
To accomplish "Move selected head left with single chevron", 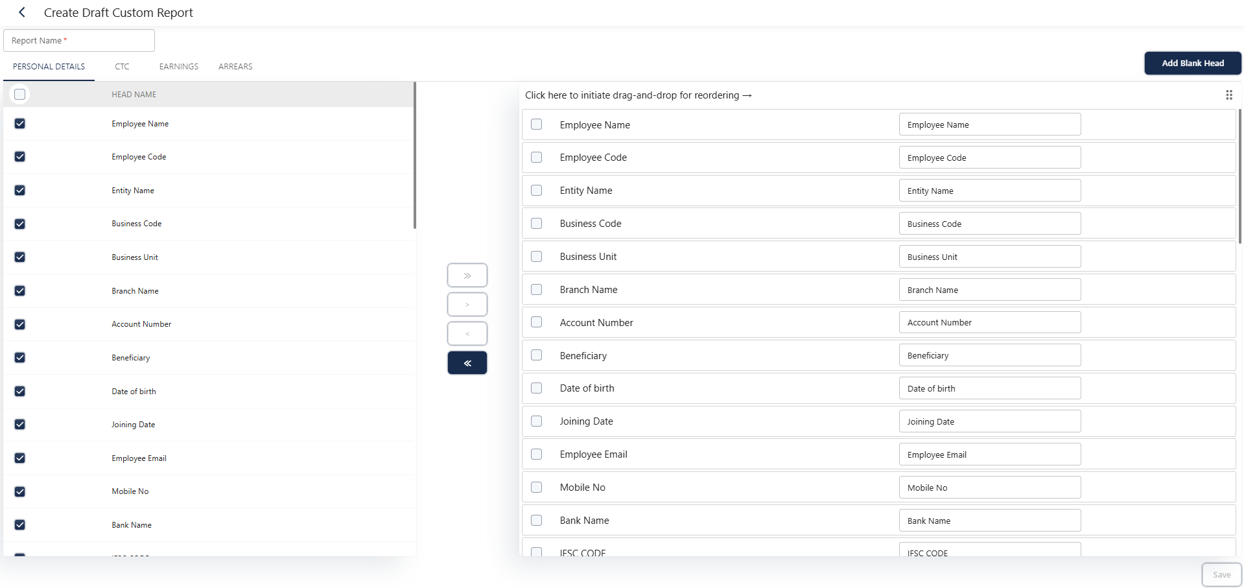I will pos(467,334).
